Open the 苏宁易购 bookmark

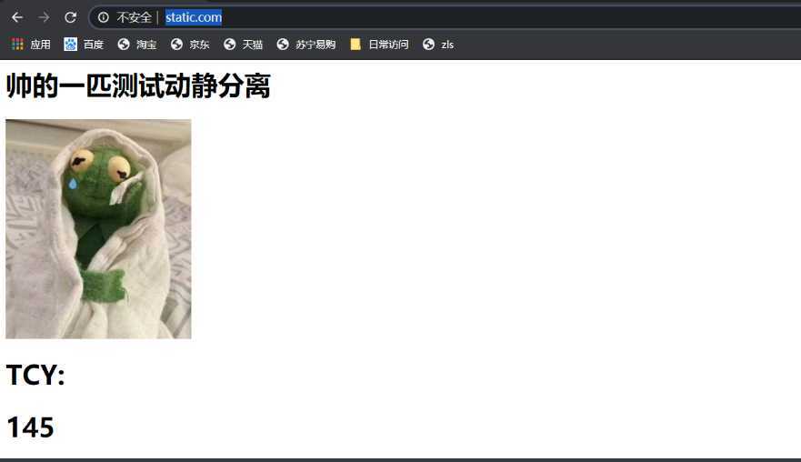pyautogui.click(x=306, y=45)
